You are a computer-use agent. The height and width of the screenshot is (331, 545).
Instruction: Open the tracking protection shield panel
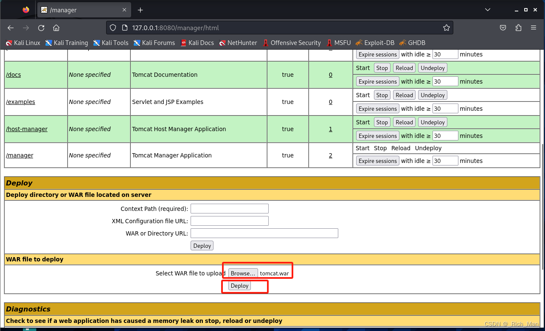(x=112, y=28)
